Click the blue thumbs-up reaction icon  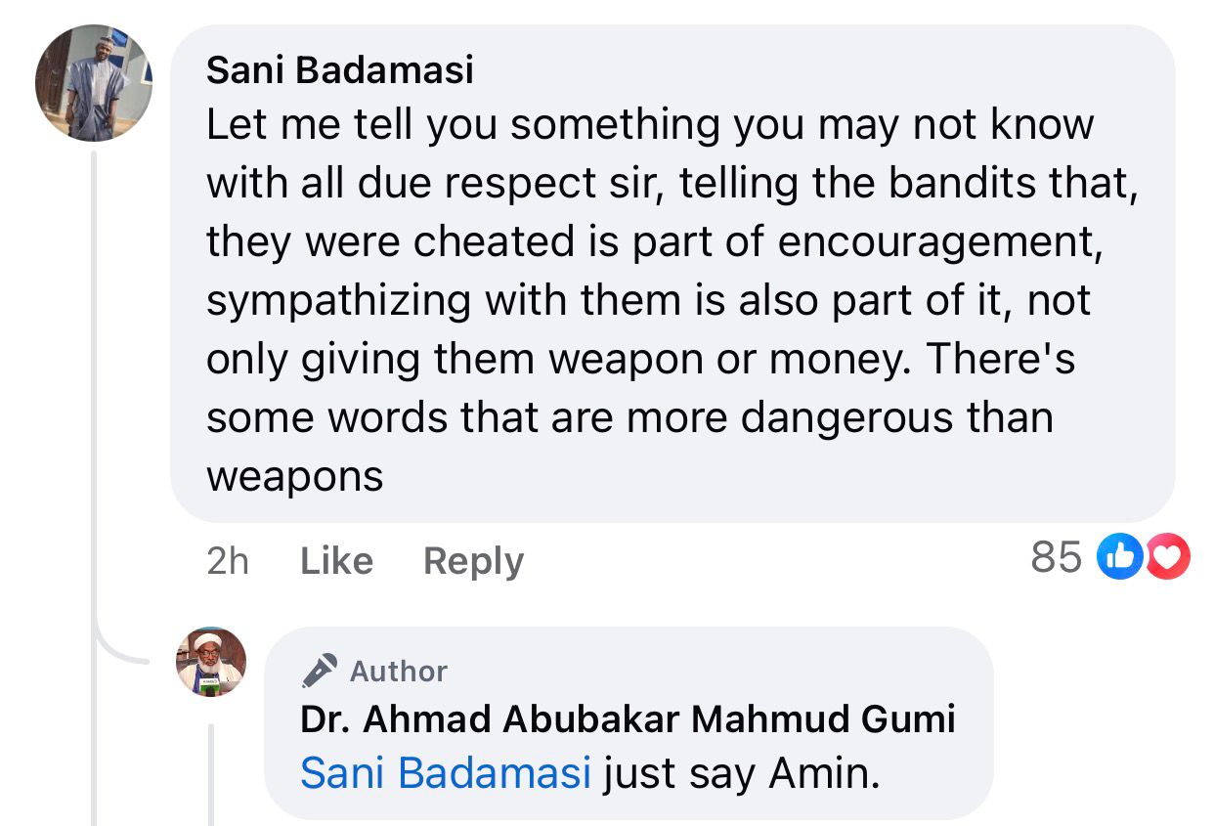pyautogui.click(x=1120, y=557)
